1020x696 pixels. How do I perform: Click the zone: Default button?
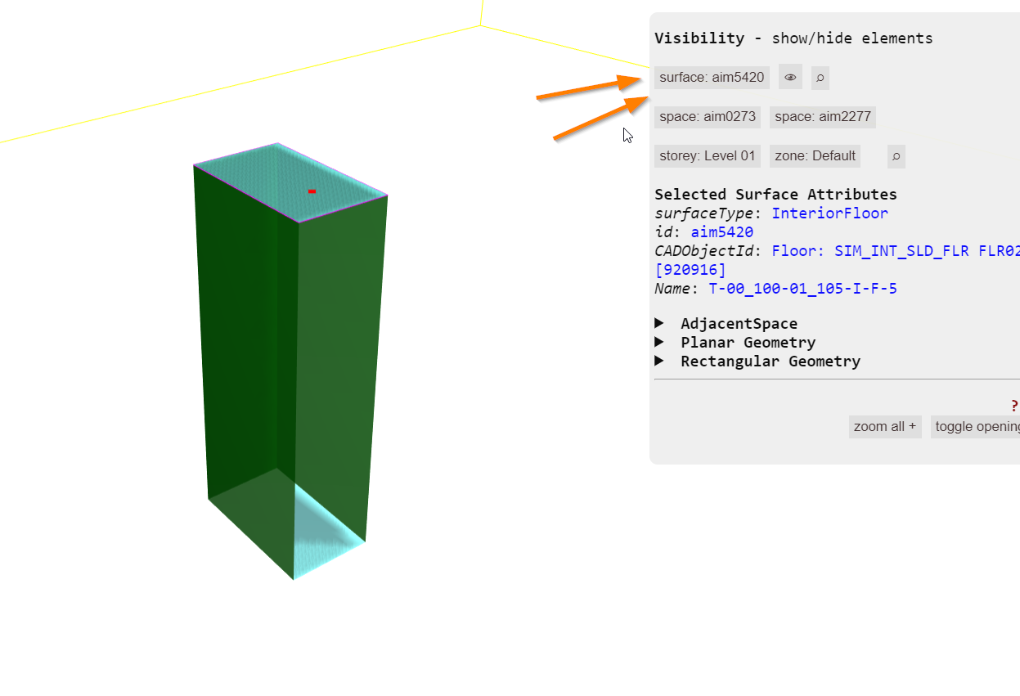(x=815, y=156)
